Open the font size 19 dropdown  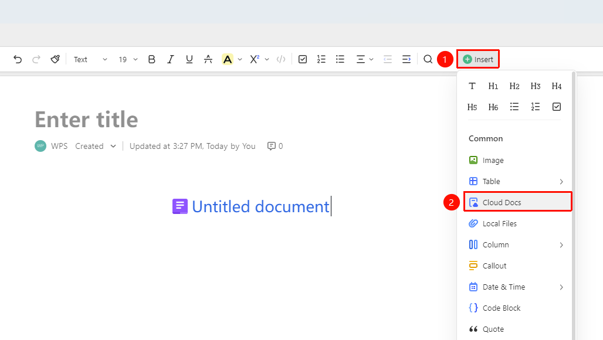pyautogui.click(x=128, y=60)
